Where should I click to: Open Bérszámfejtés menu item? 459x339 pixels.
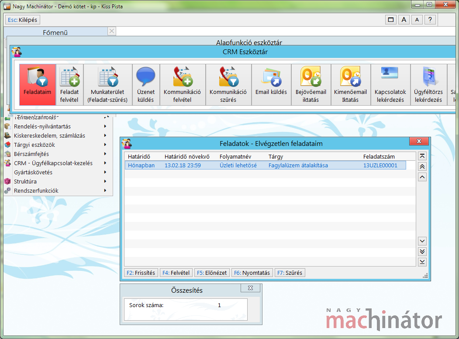(x=58, y=154)
